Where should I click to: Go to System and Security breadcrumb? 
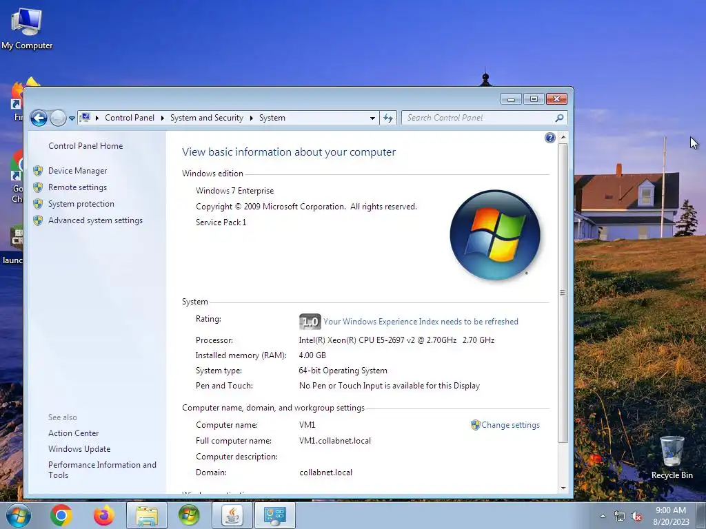coord(207,118)
